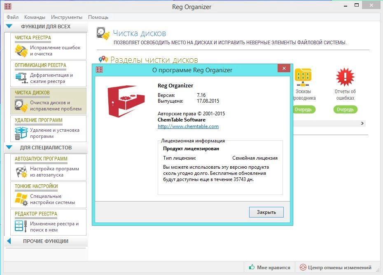Click the right scroll arrow of sections list
383x275 pixels.
[x=362, y=124]
